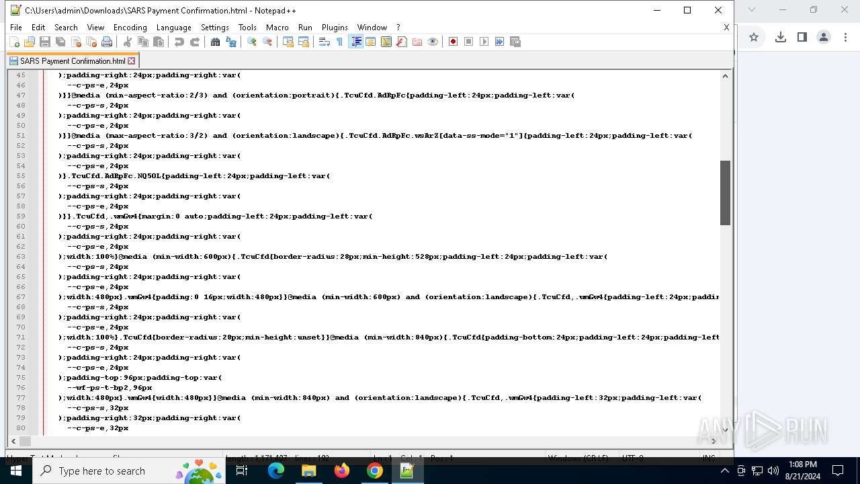Toggle Function List toolbar icon

tap(402, 42)
